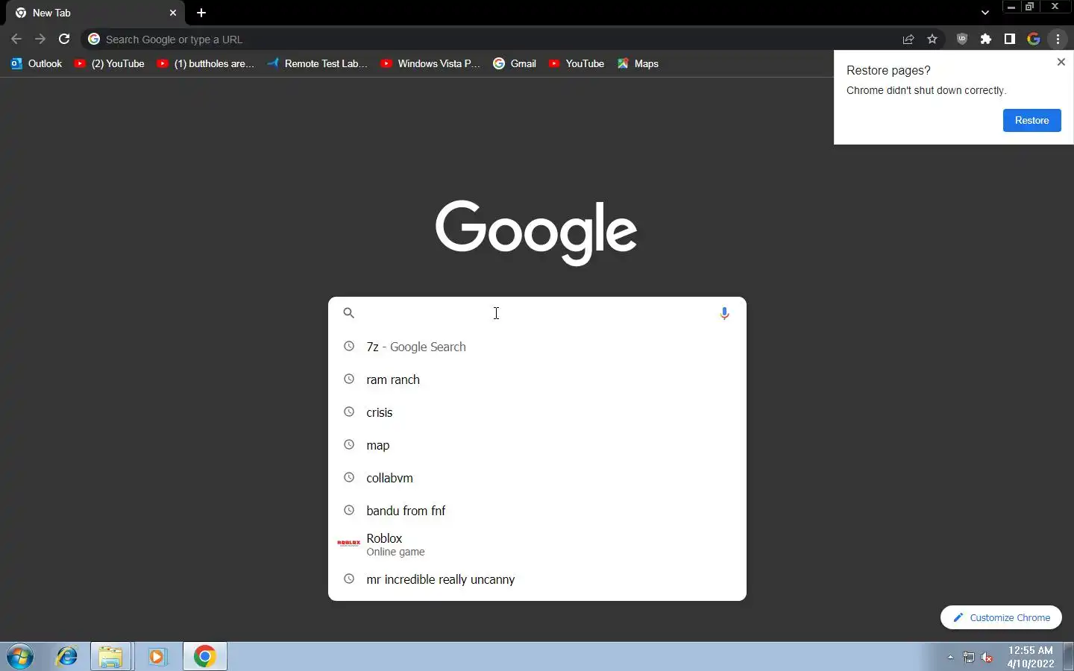
Task: Open the tab search chevron
Action: click(x=985, y=13)
